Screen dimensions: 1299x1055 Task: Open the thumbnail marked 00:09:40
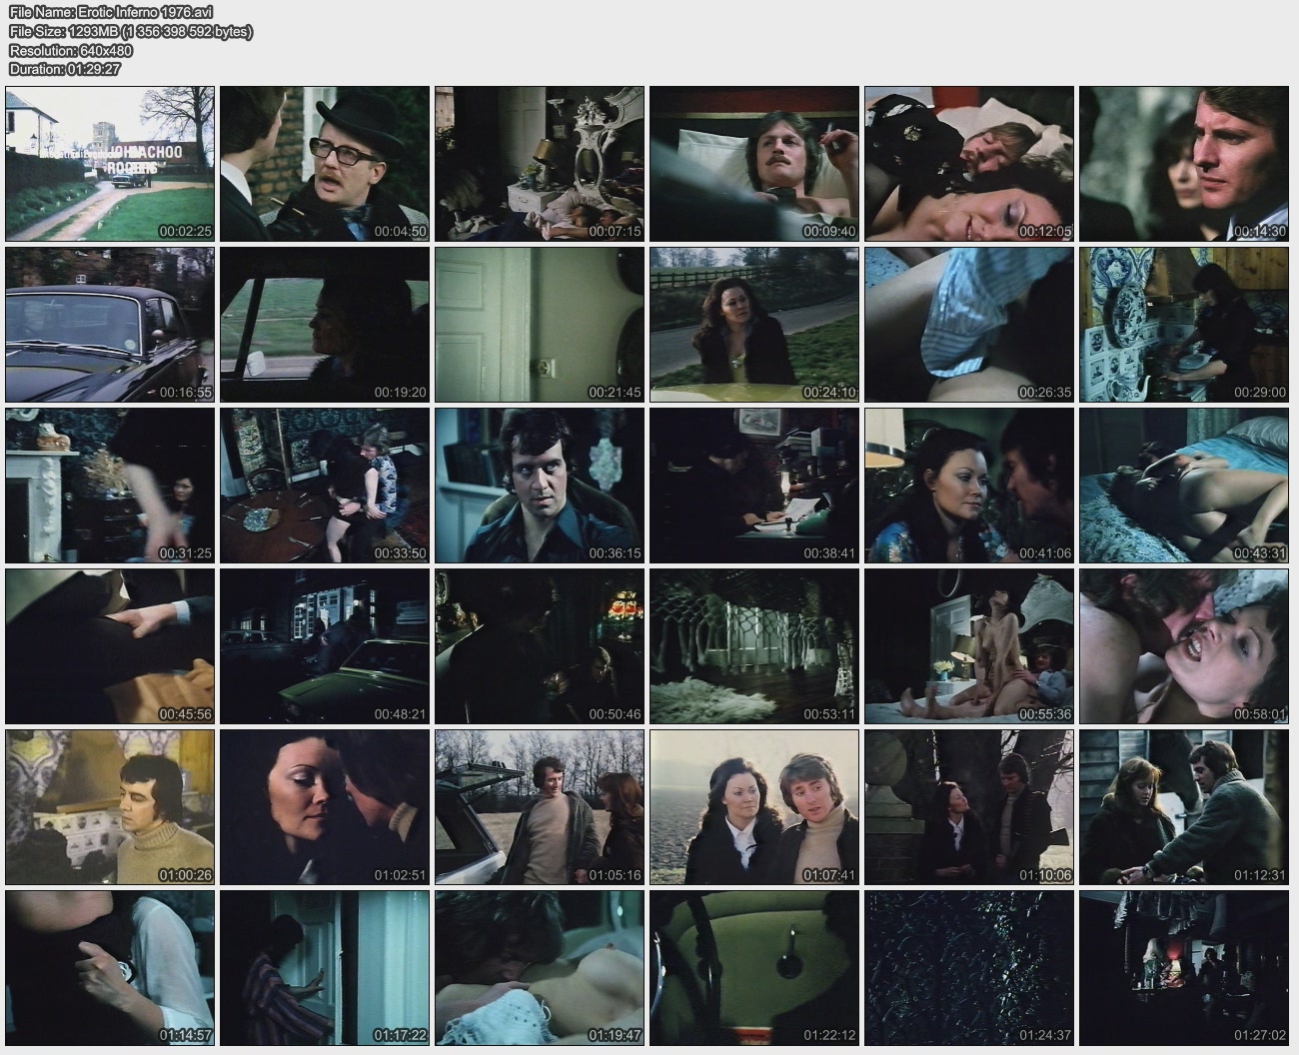click(x=754, y=164)
